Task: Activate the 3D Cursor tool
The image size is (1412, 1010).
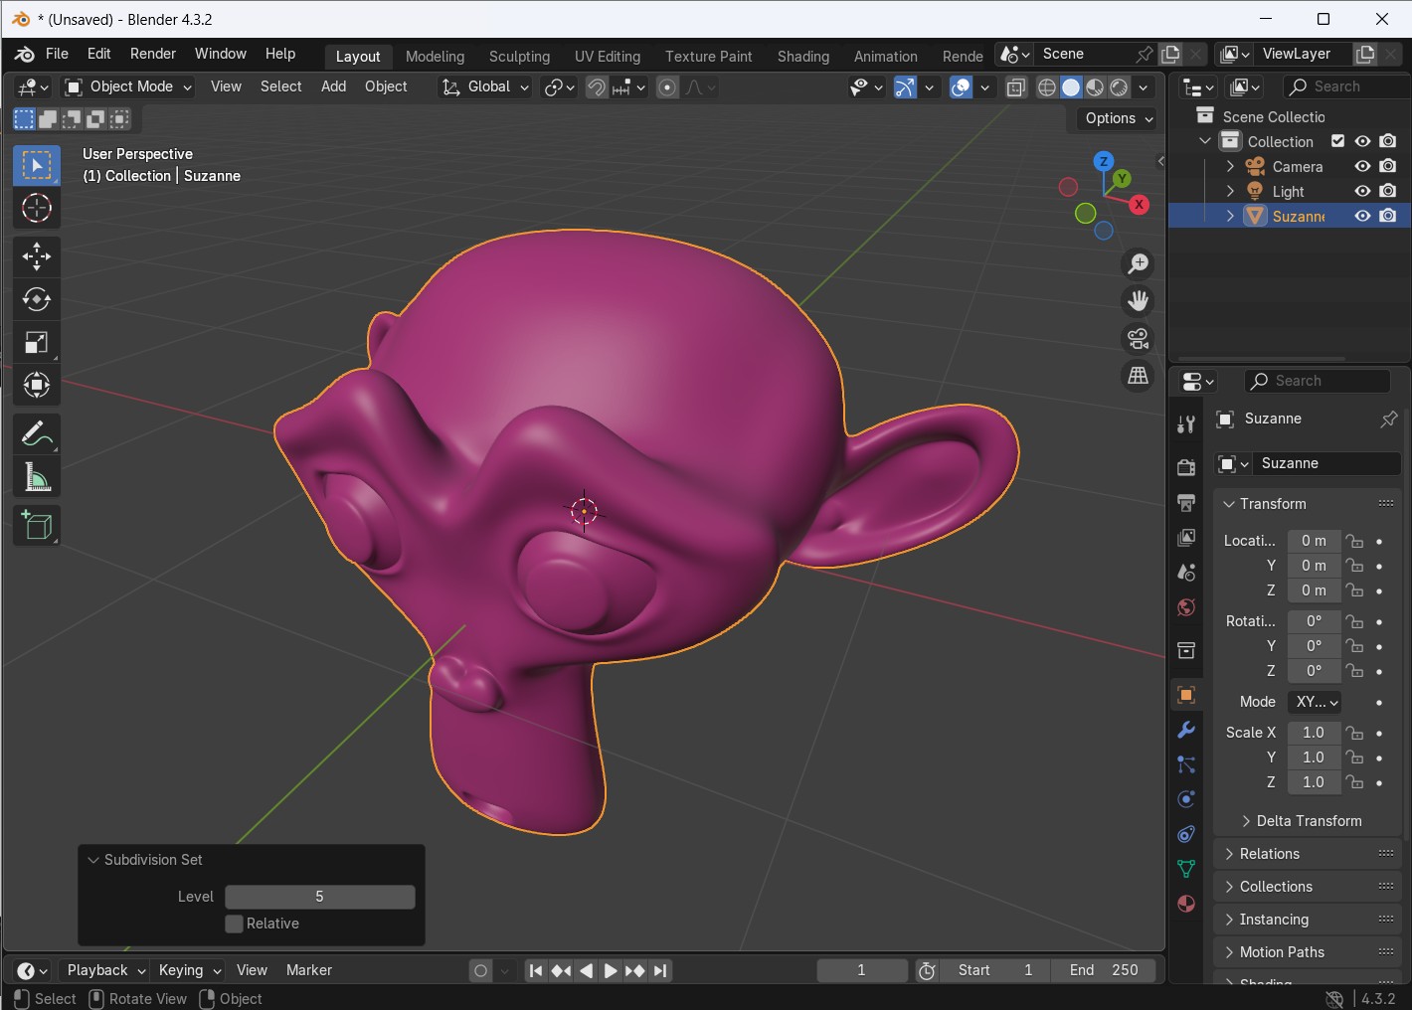Action: coord(37,208)
